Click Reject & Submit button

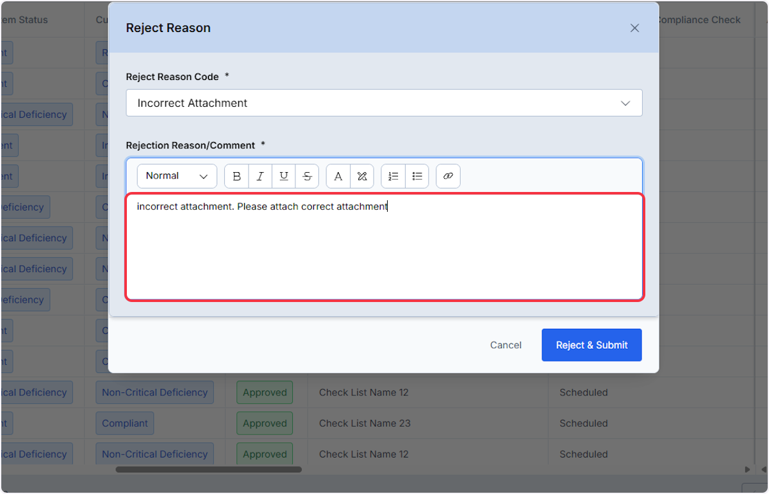(591, 345)
